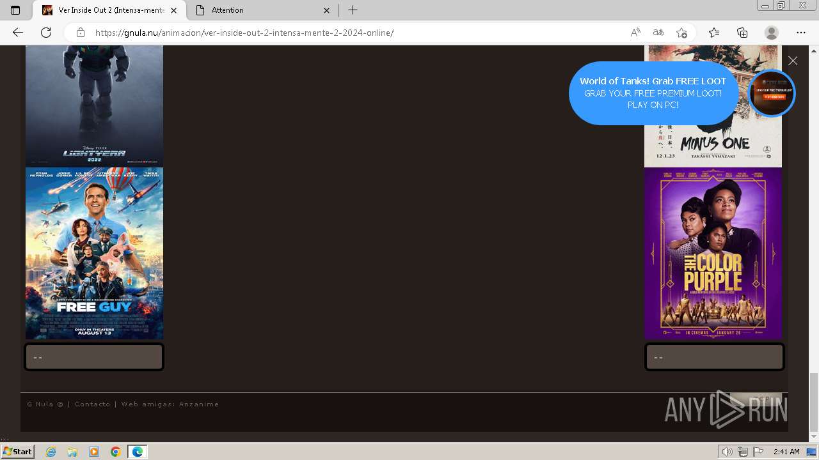Open the tab actions menu

pos(15,10)
